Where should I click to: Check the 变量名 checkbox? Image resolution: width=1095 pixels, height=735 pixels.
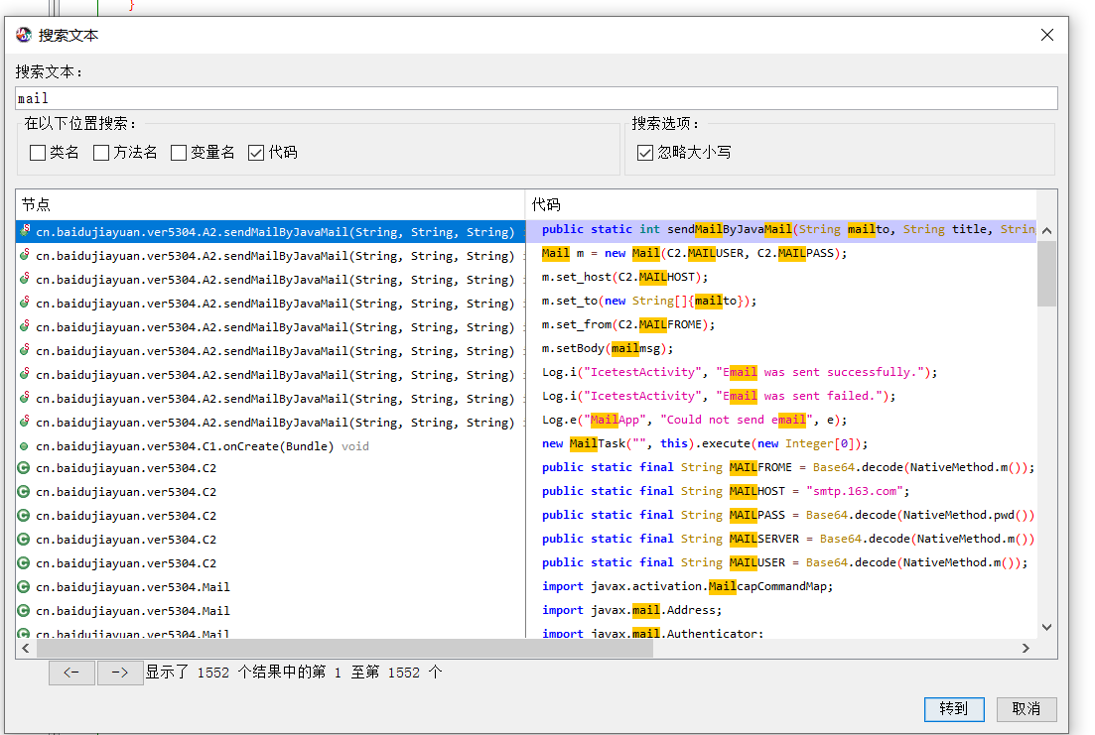(x=179, y=152)
